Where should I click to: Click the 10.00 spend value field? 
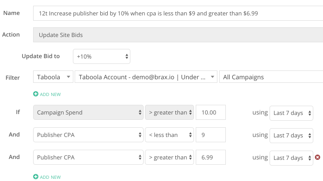(211, 112)
